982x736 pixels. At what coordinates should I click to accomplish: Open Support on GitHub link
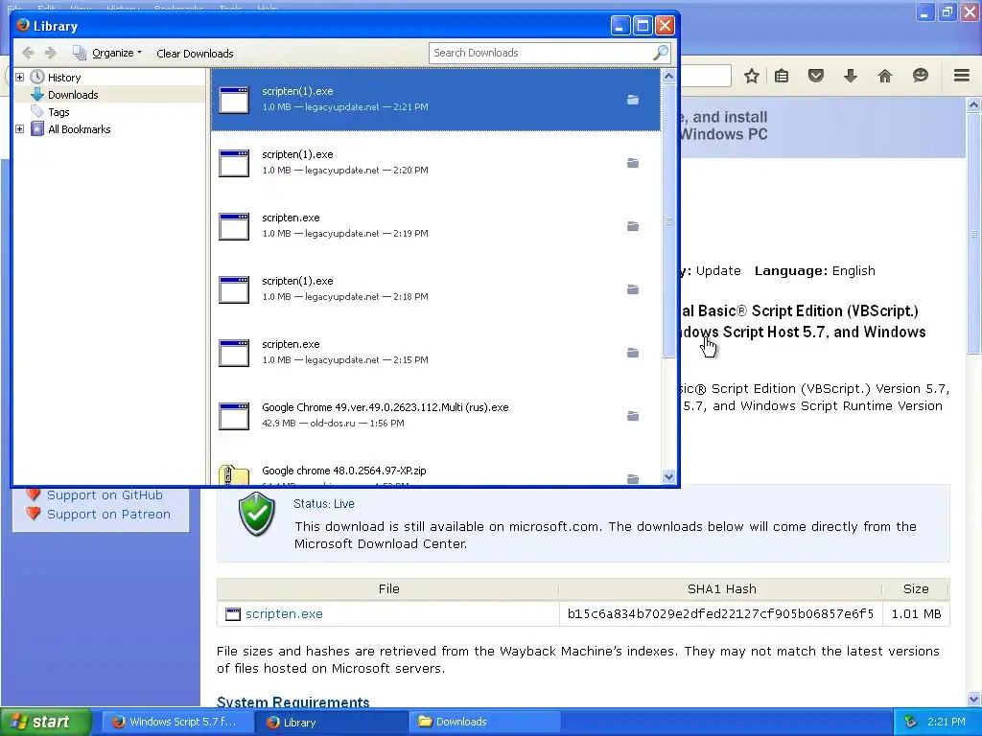[105, 495]
